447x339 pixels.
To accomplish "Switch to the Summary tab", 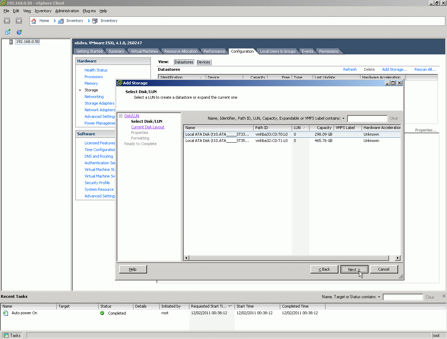I will coord(116,51).
